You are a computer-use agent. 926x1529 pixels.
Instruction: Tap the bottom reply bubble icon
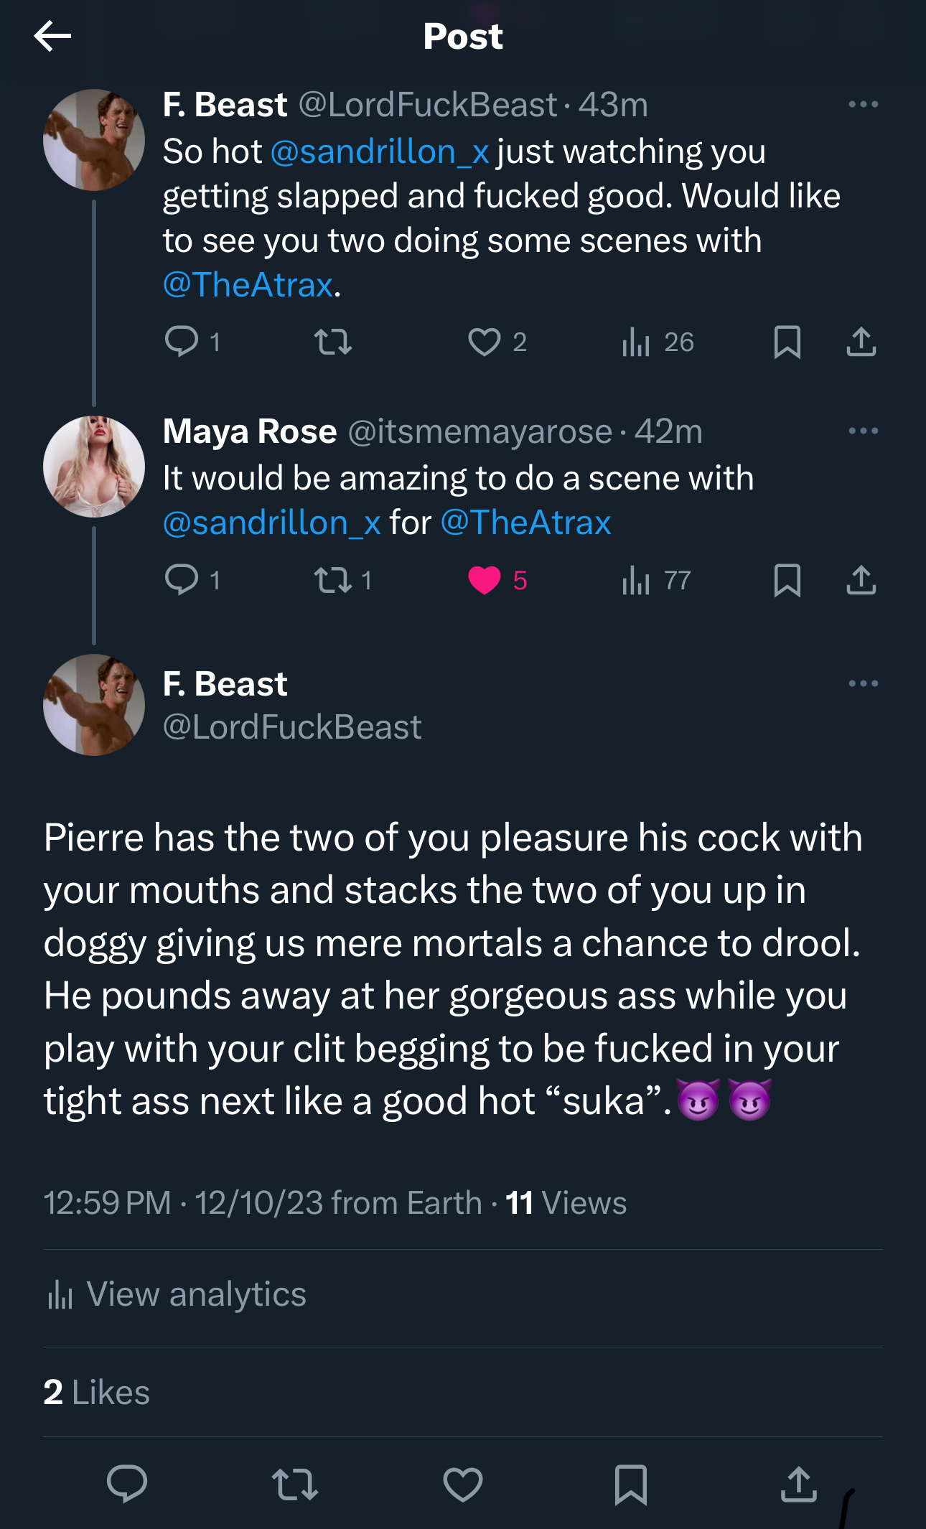point(127,1484)
